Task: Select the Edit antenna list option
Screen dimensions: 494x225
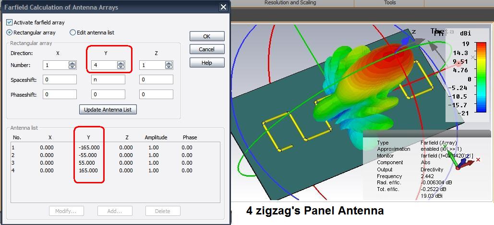Action: tap(73, 33)
